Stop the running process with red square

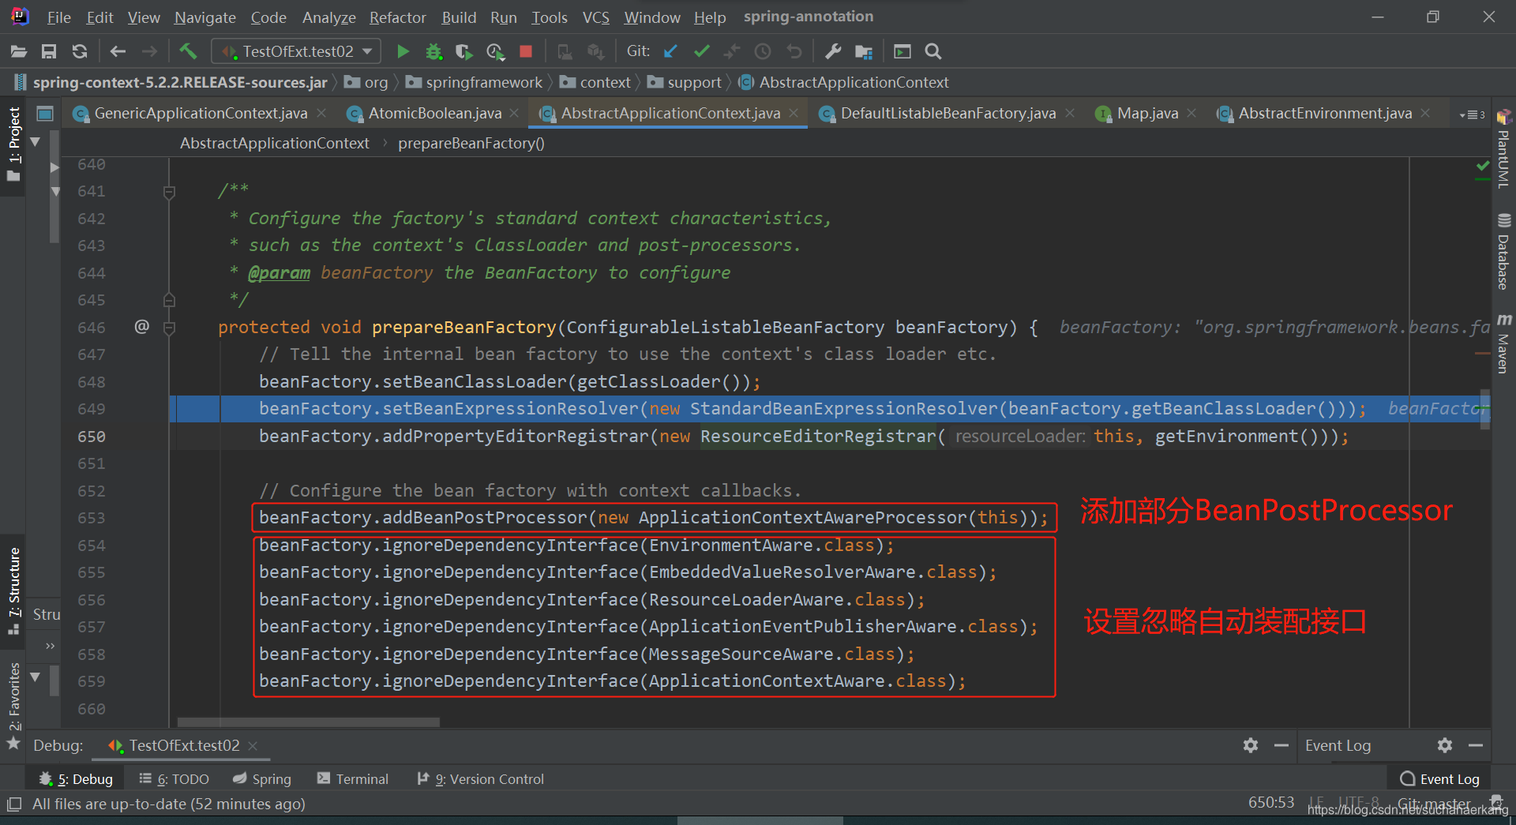pos(526,51)
